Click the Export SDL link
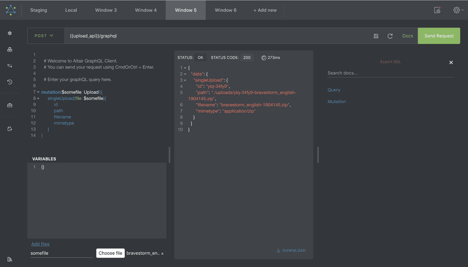The image size is (468, 267). (390, 62)
